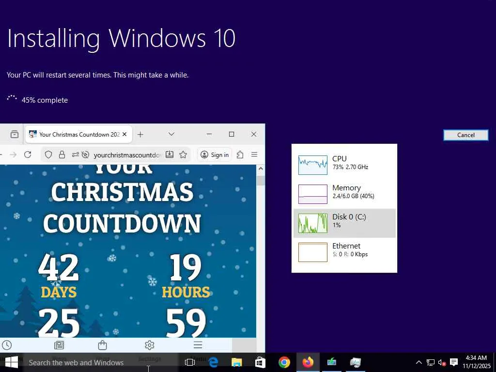Open the news icon on page footer
This screenshot has height=372, width=496.
pyautogui.click(x=59, y=345)
